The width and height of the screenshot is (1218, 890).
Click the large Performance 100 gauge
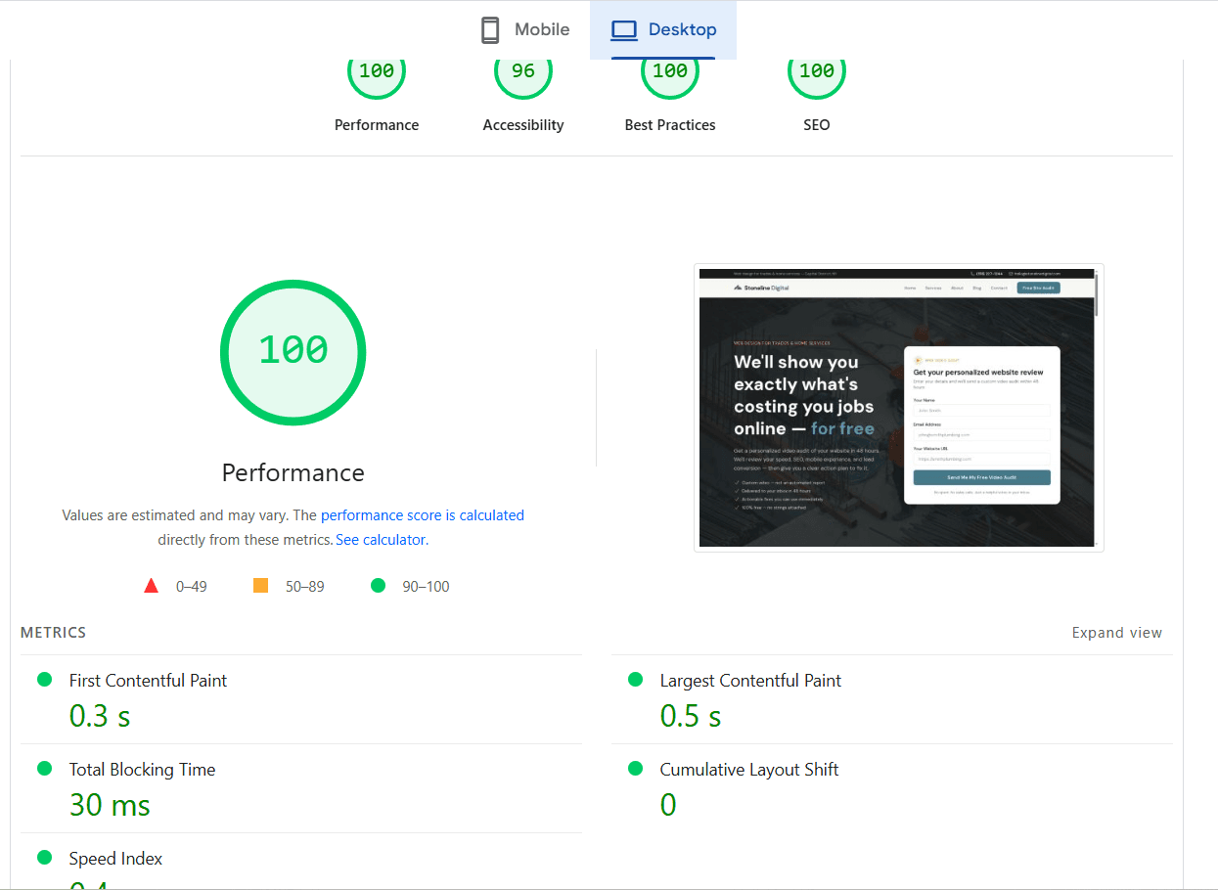click(293, 352)
